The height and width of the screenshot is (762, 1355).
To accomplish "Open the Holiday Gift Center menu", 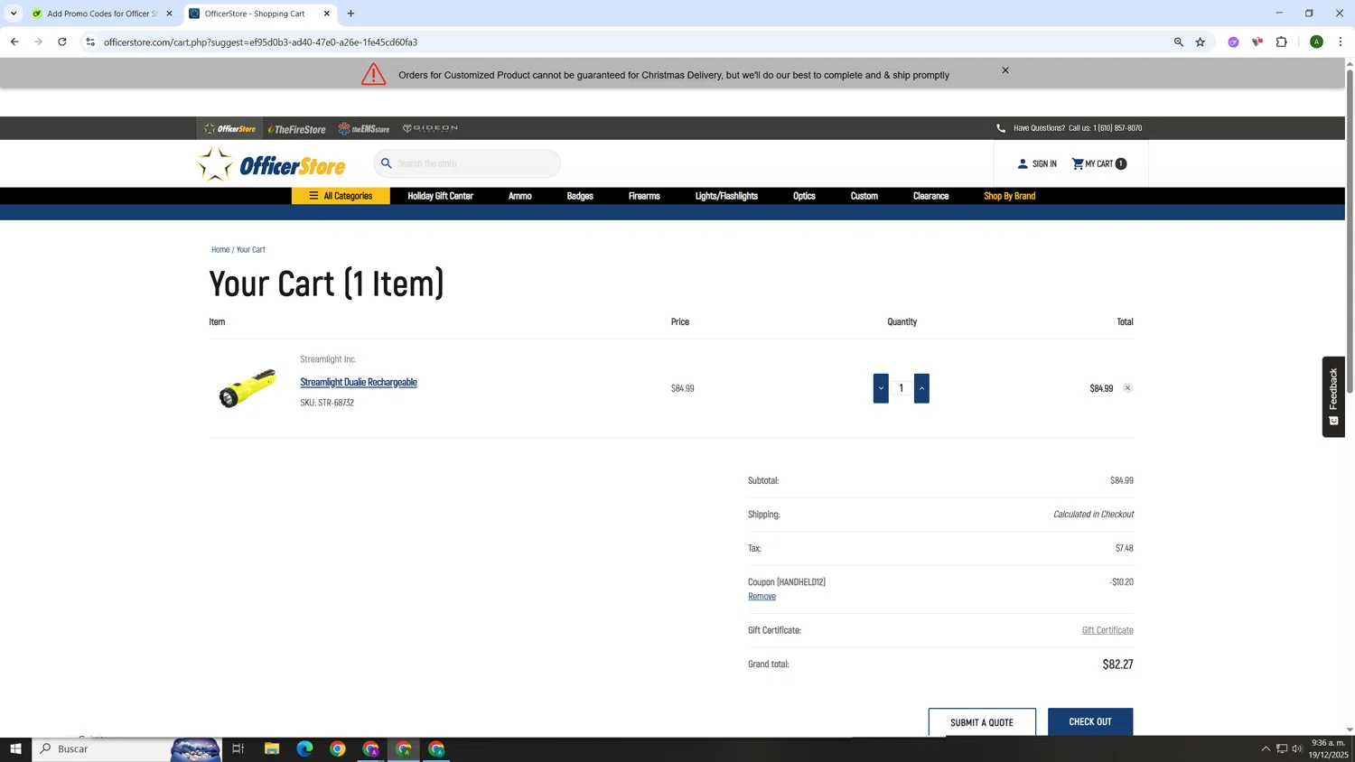I will pyautogui.click(x=440, y=196).
